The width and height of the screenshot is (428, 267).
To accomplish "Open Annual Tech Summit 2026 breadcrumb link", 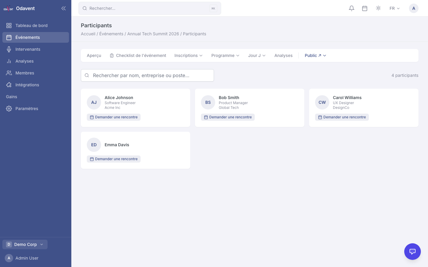I will [153, 34].
